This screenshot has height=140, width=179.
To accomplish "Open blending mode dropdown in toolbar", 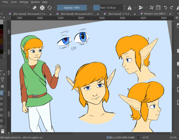I will (15, 8).
